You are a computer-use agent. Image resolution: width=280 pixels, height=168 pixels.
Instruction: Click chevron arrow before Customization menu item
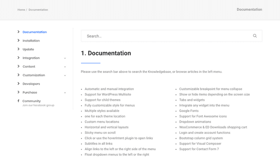point(18,75)
